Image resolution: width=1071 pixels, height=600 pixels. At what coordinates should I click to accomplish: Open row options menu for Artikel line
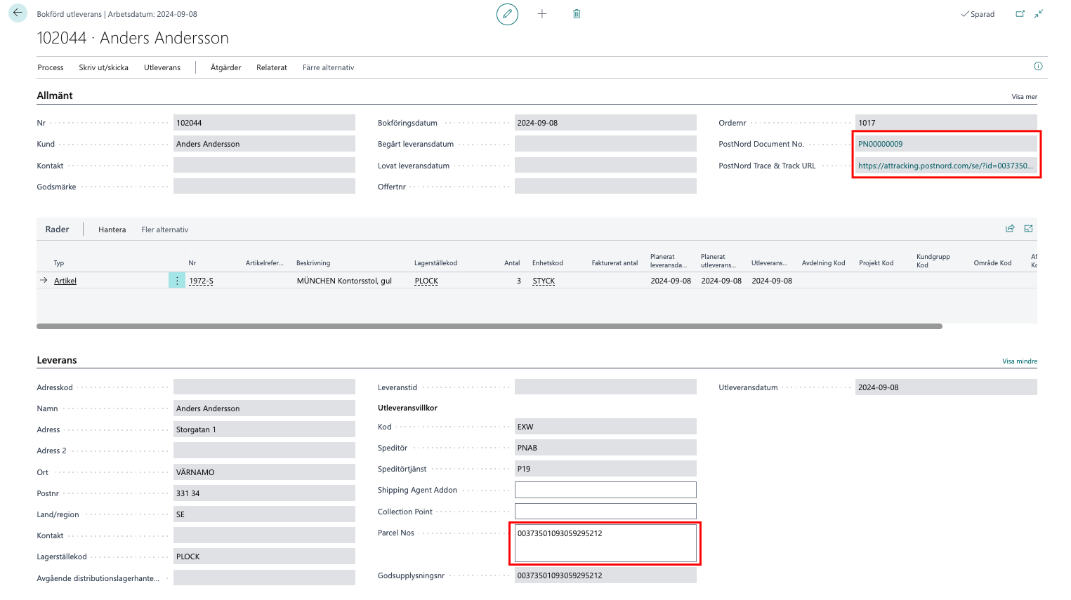point(177,281)
